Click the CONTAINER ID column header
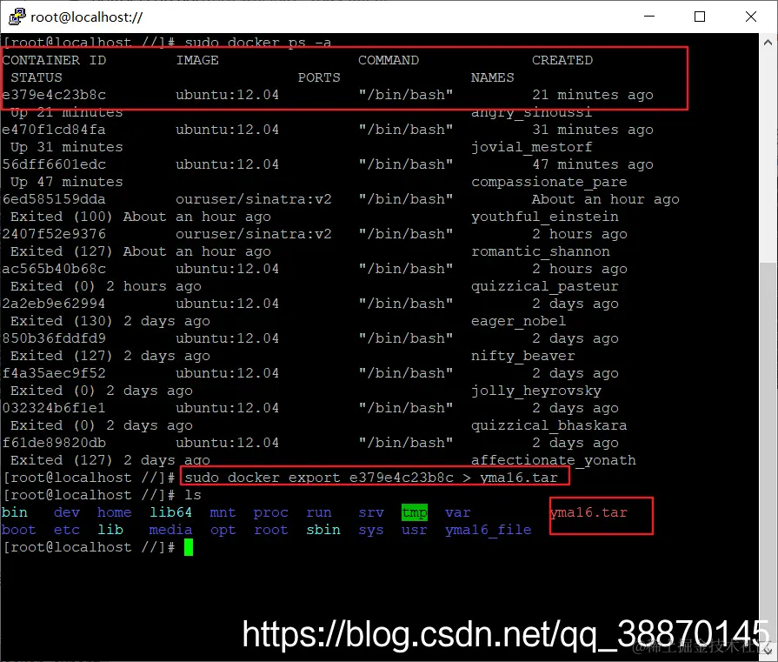Image resolution: width=778 pixels, height=662 pixels. coord(54,60)
